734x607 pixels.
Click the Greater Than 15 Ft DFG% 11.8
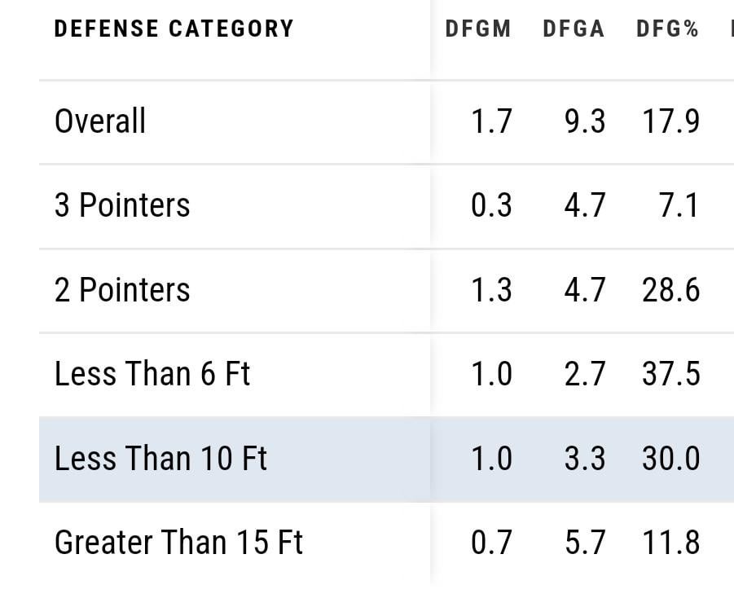click(x=670, y=543)
